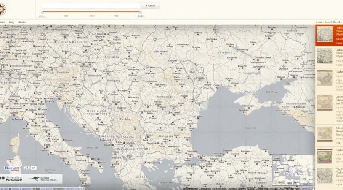The width and height of the screenshot is (343, 190).
Task: Click the right handle of timeline slider
Action: pos(141,12)
